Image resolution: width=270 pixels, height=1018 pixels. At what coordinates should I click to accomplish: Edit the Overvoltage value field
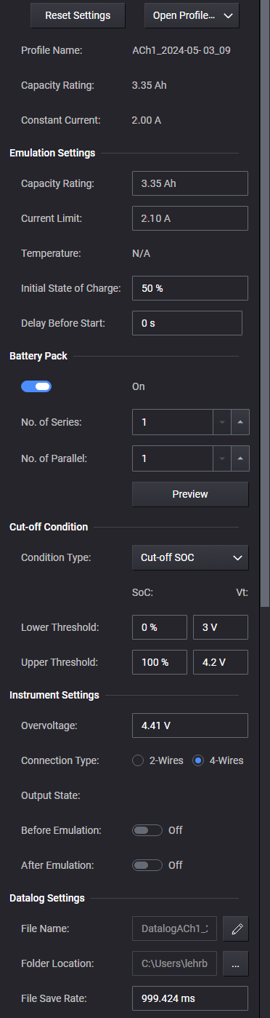click(x=190, y=725)
